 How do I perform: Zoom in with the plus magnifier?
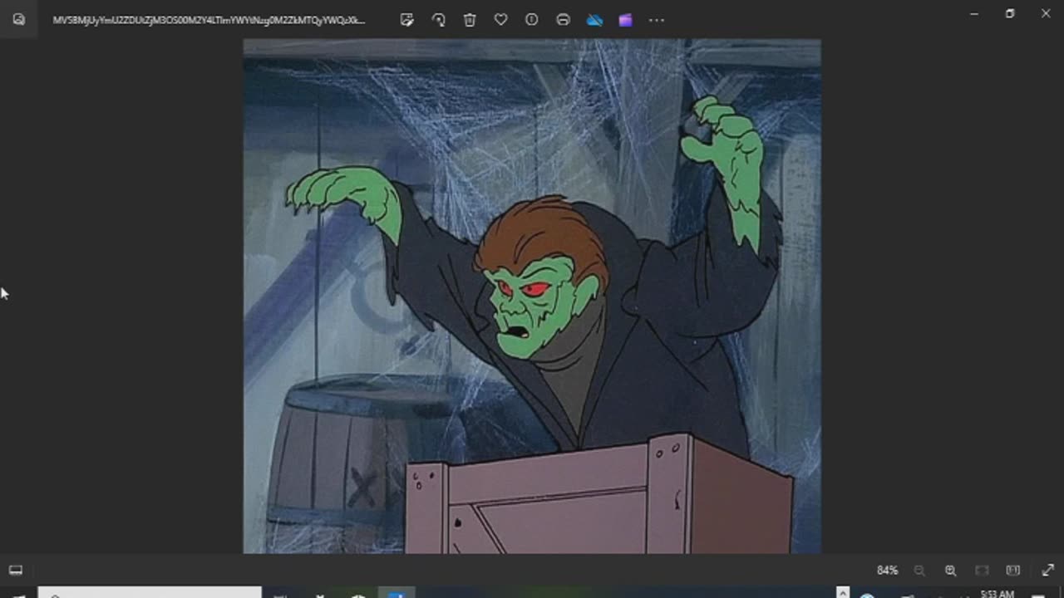coord(950,571)
